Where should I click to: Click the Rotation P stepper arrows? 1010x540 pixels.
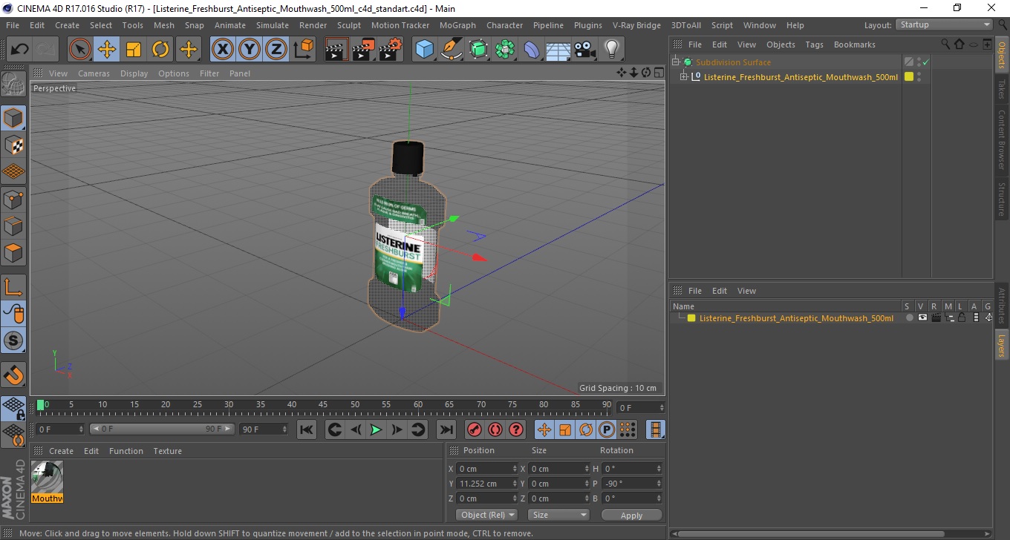pos(659,484)
